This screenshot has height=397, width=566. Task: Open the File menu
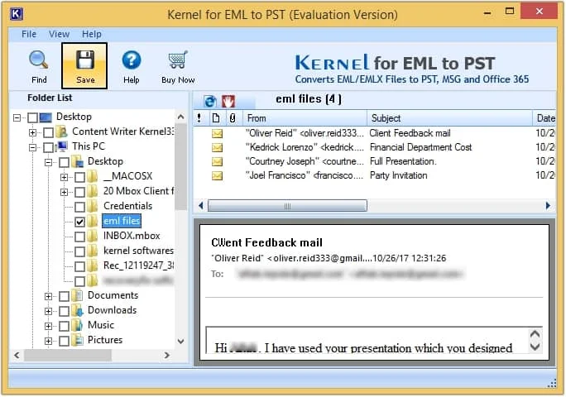[29, 34]
